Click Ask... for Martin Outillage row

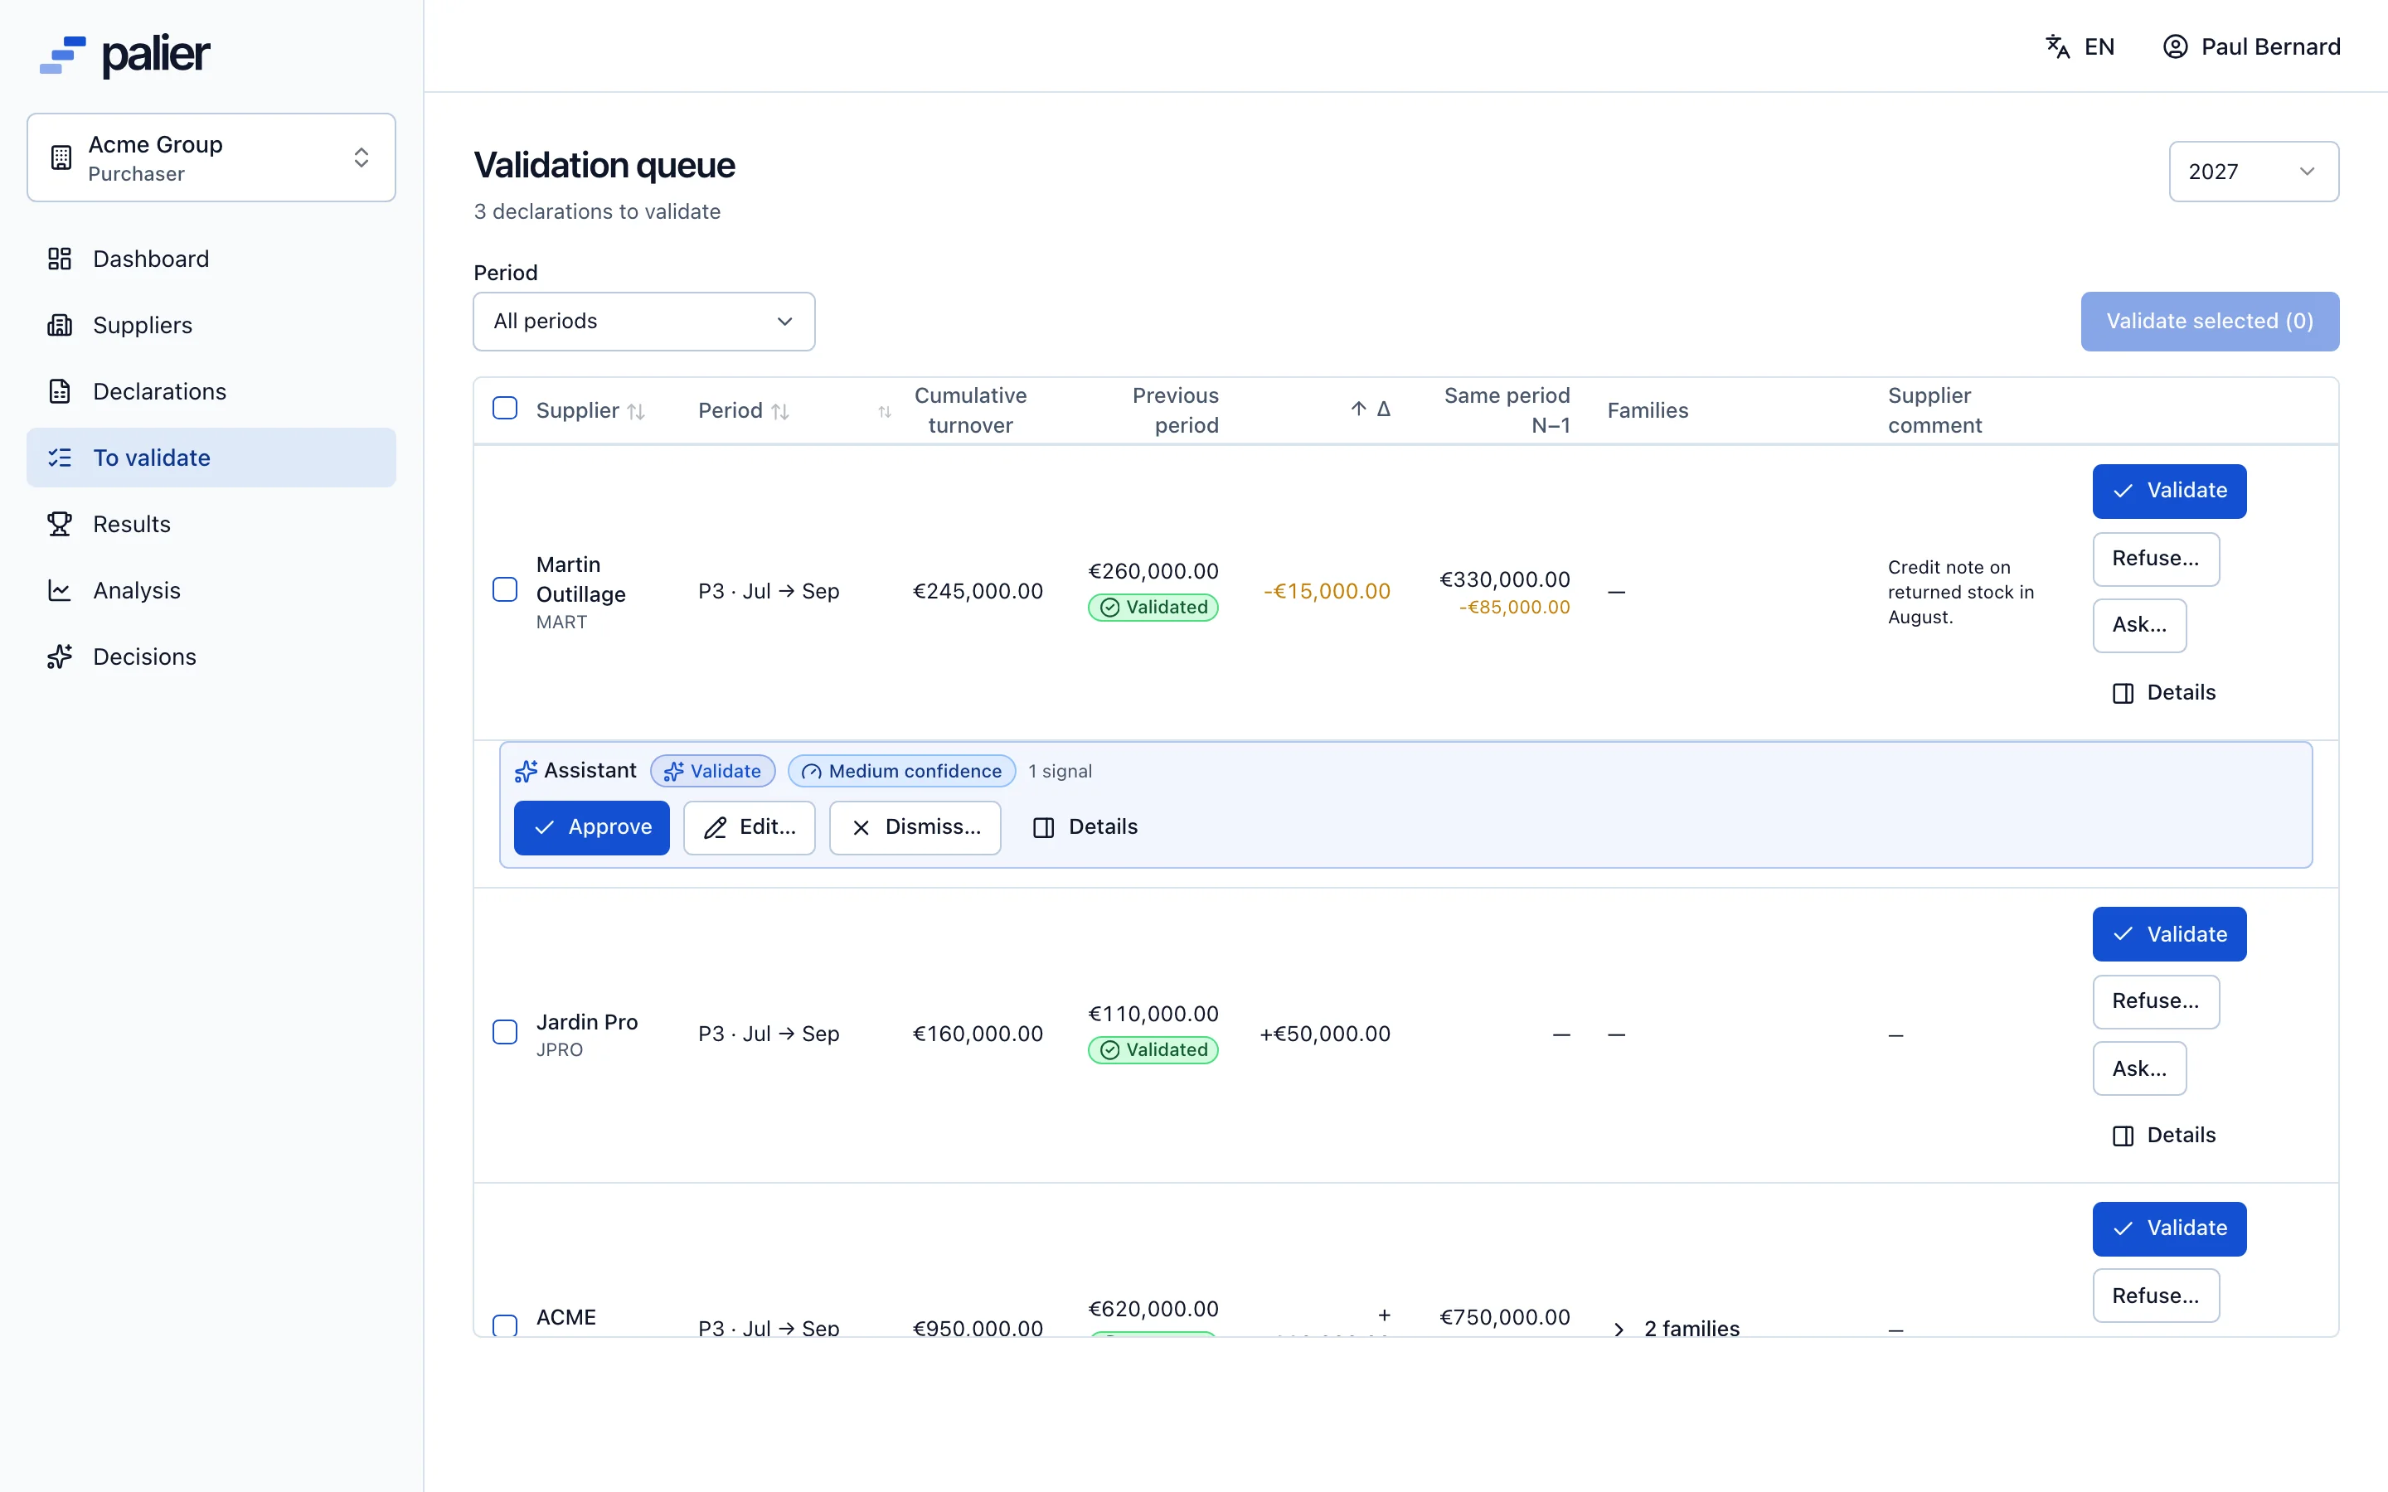(2139, 625)
